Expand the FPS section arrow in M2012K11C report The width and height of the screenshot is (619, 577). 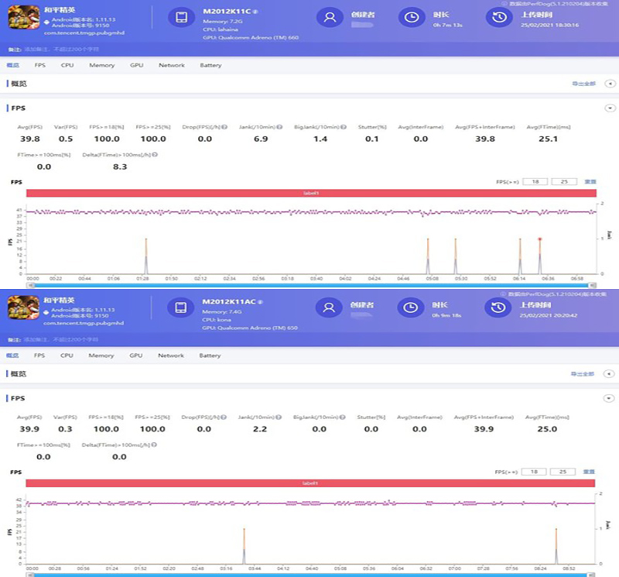click(610, 108)
